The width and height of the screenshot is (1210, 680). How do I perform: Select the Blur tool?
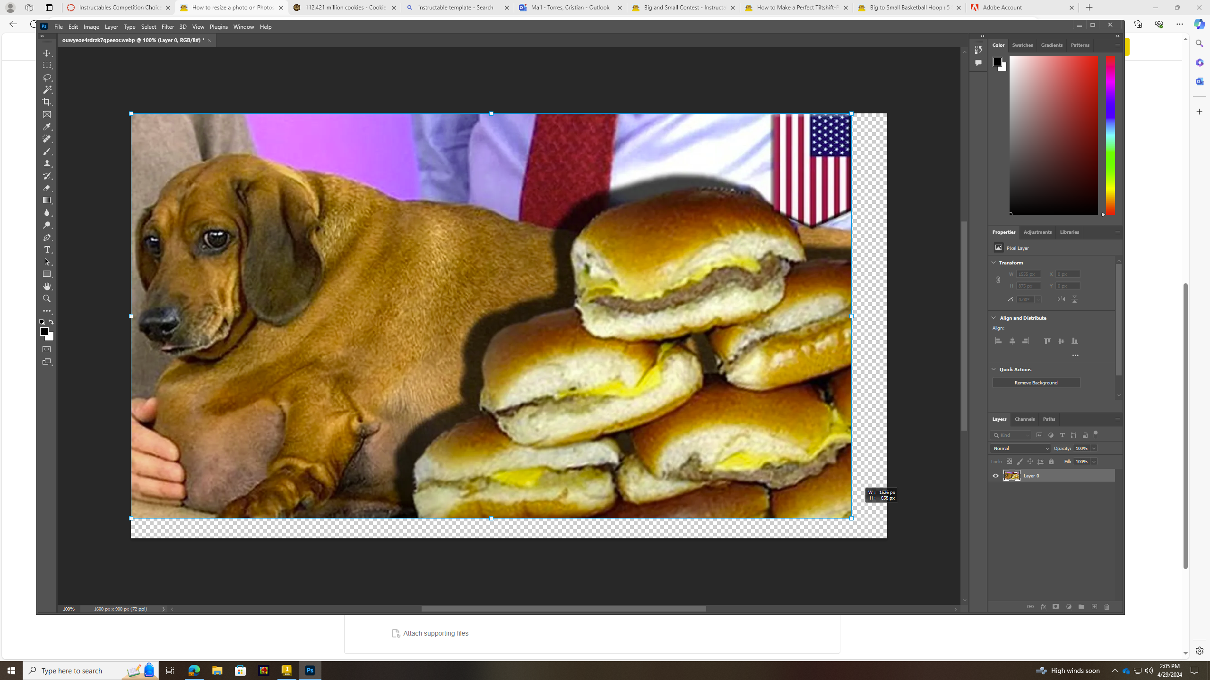[47, 212]
